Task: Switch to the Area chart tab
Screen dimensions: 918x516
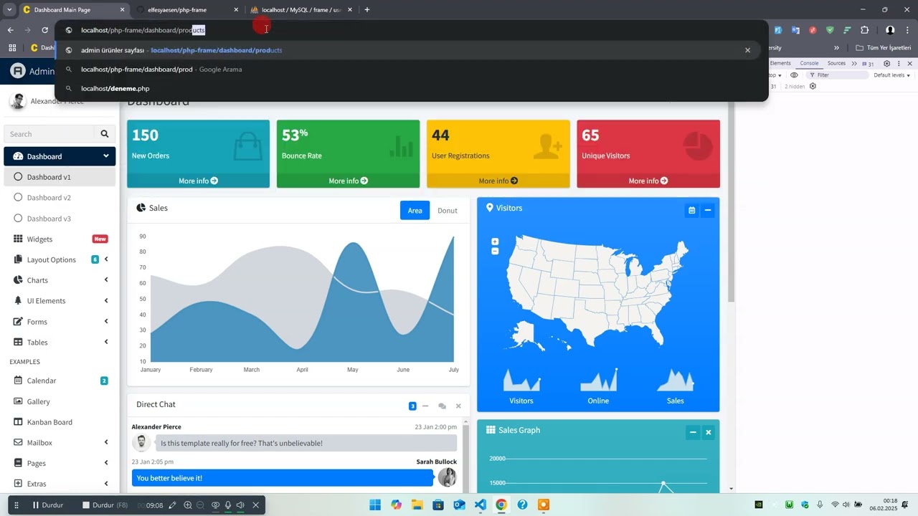Action: pos(415,210)
